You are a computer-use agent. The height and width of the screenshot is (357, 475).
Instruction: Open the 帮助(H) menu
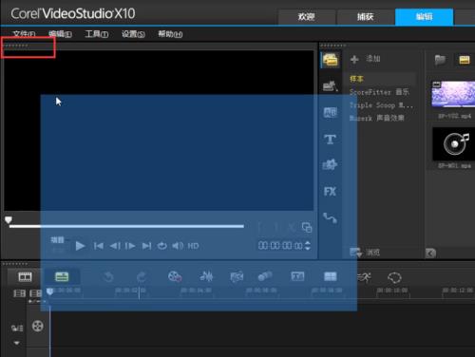pos(170,34)
